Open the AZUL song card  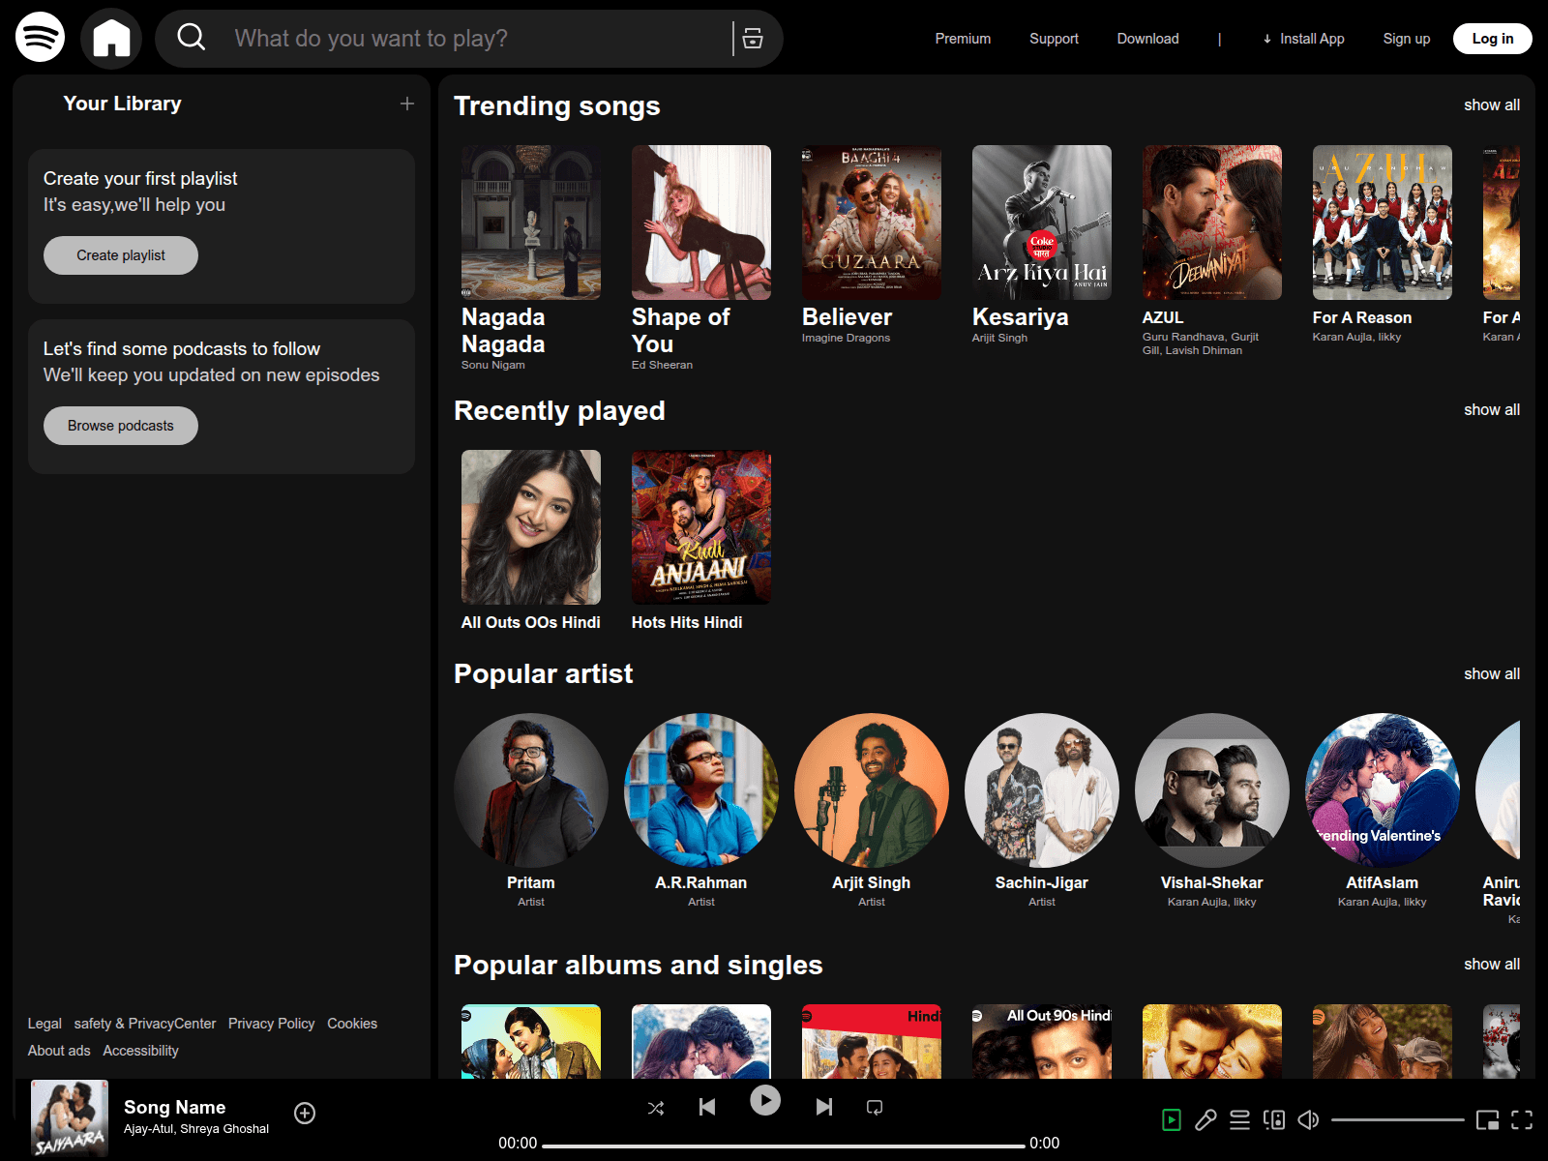pyautogui.click(x=1212, y=252)
